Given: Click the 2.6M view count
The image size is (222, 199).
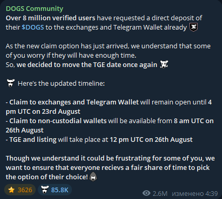Looking at the screenshot, I should [160, 193].
